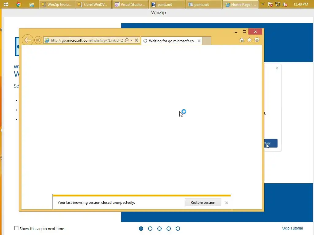Image resolution: width=314 pixels, height=235 pixels.
Task: Click the Internet Explorer page icon in address bar
Action: (47, 40)
